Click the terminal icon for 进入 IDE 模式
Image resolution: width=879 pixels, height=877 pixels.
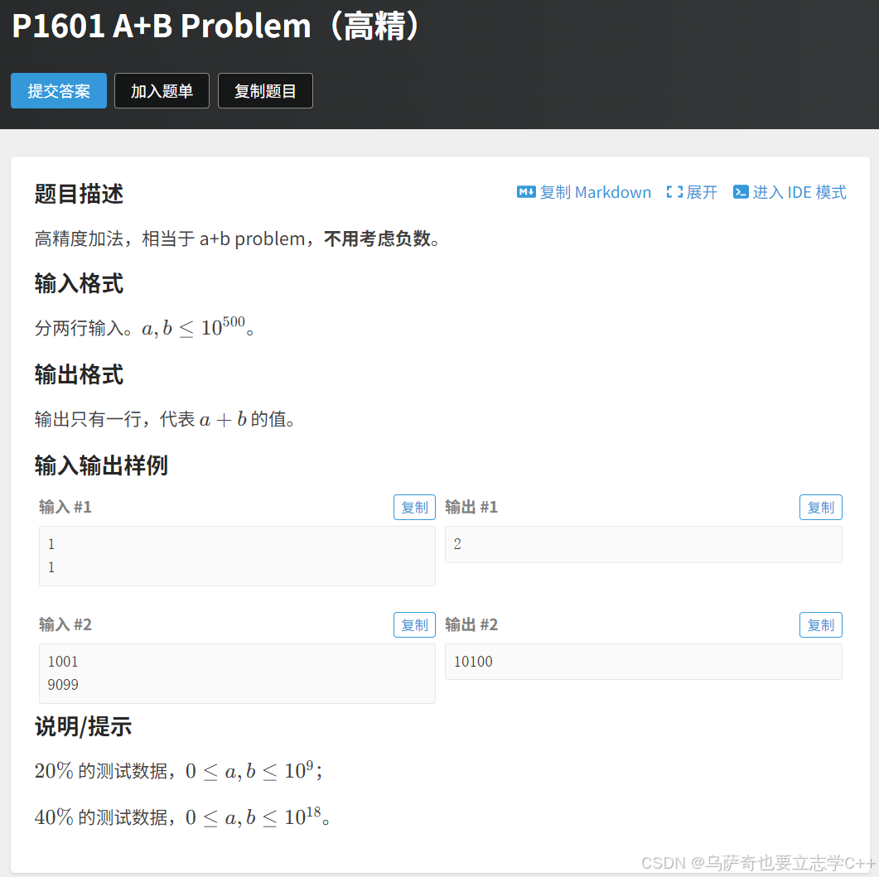coord(740,191)
